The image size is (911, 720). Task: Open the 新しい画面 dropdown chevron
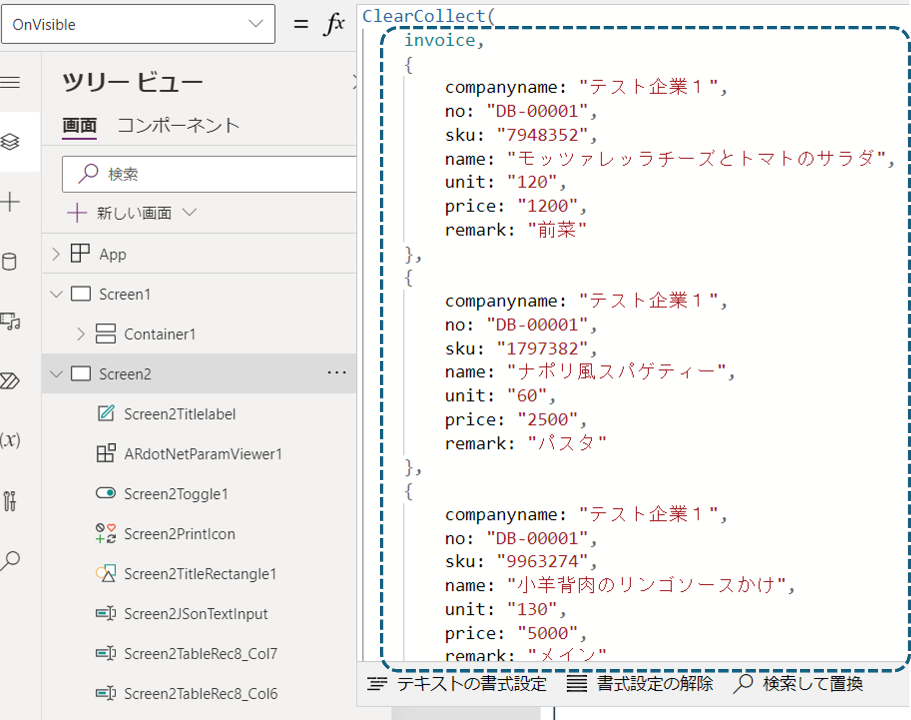pyautogui.click(x=189, y=212)
